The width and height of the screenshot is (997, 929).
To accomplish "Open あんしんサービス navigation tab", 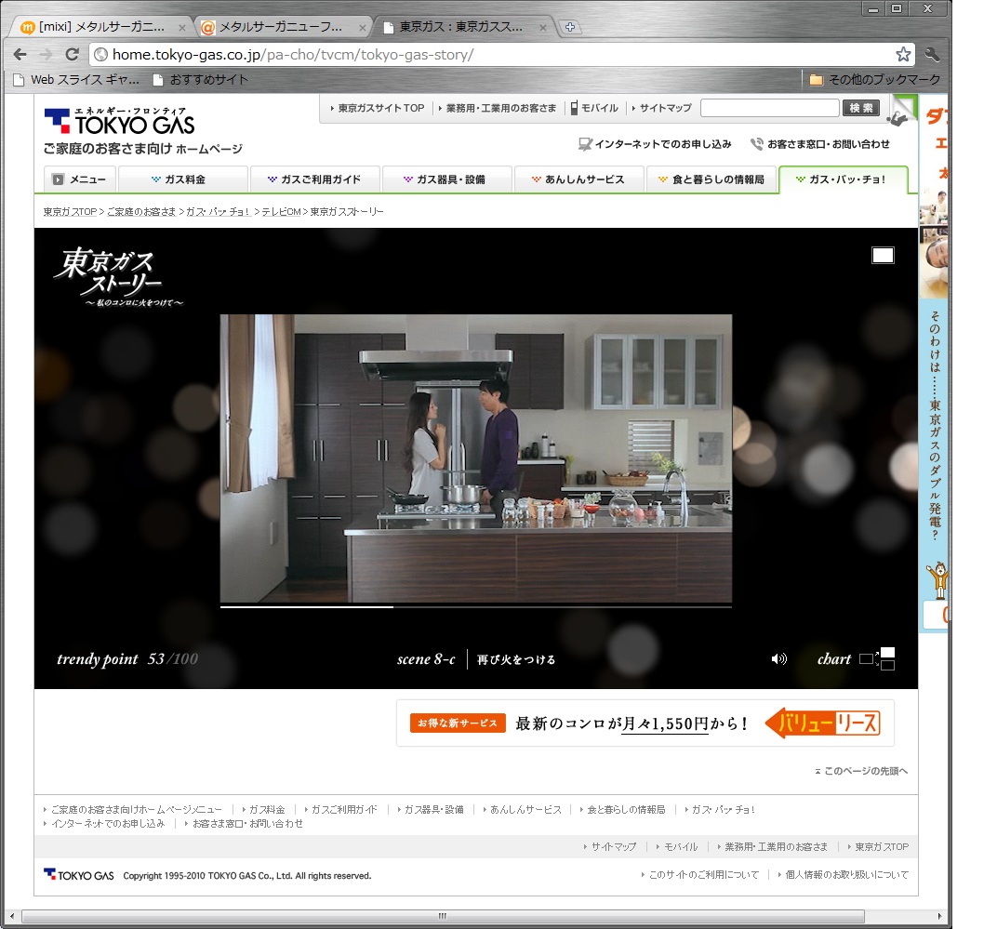I will click(x=579, y=179).
